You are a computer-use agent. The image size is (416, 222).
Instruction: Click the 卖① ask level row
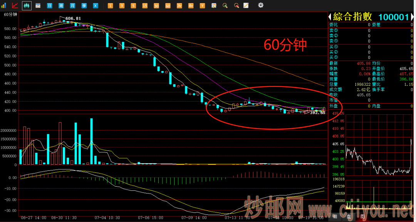click(371, 41)
